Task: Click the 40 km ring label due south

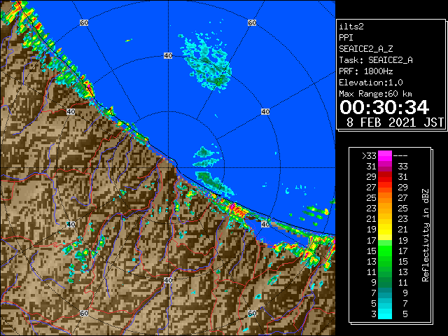Action: pos(168,280)
